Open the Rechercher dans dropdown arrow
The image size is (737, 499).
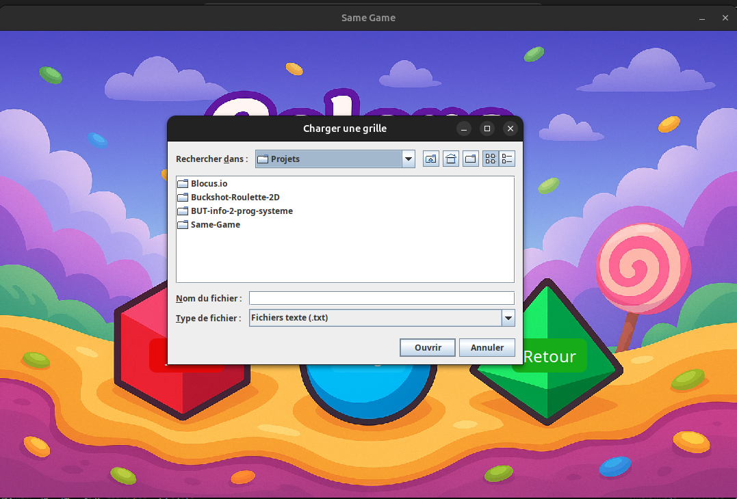(409, 159)
